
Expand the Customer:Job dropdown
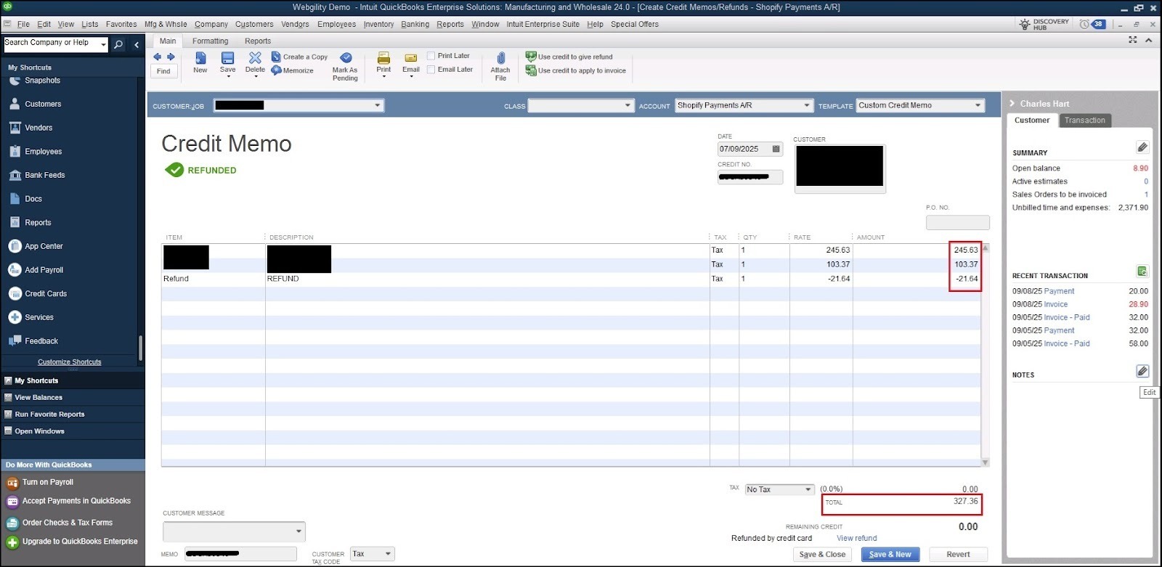pos(378,105)
